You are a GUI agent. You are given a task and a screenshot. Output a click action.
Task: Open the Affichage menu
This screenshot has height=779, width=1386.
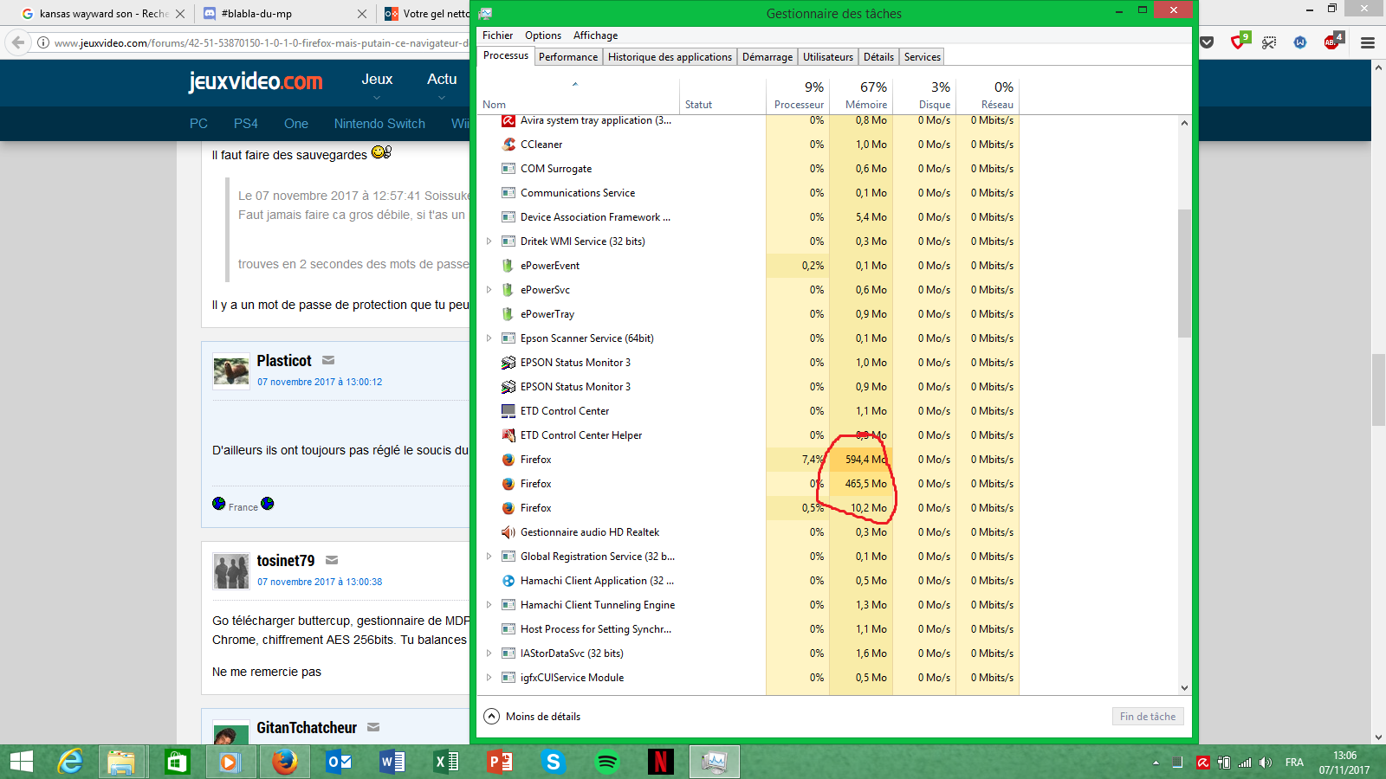coord(595,35)
